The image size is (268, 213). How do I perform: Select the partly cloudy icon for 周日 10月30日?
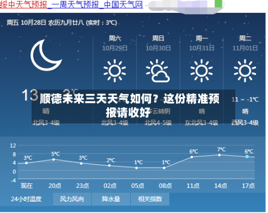coord(158,71)
